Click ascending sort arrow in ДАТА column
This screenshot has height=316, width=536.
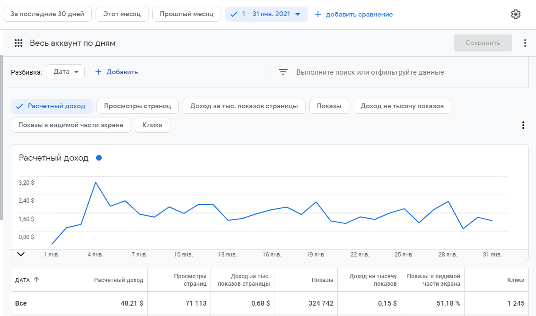point(36,280)
